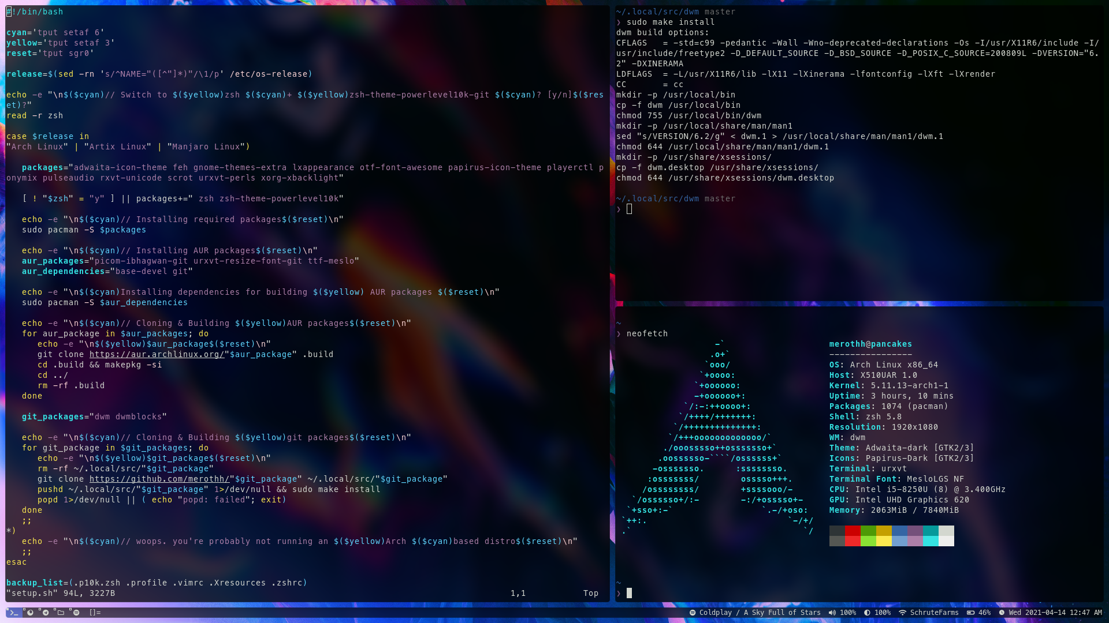
Task: Click the merothh@pancakes neofetch title
Action: coord(870,344)
